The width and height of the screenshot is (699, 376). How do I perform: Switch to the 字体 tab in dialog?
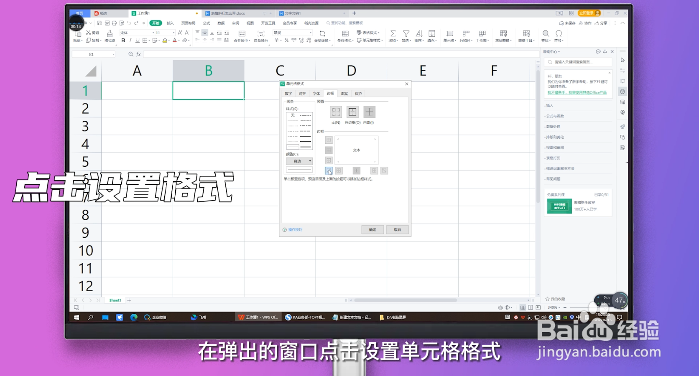(316, 94)
